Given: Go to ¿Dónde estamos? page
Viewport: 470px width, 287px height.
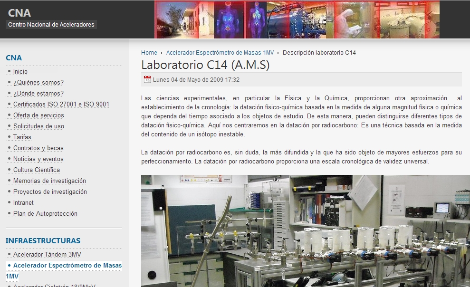Looking at the screenshot, I should click(38, 94).
